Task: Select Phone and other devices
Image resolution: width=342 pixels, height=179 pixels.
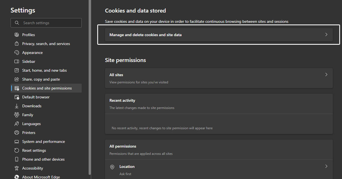Action: tap(46, 159)
